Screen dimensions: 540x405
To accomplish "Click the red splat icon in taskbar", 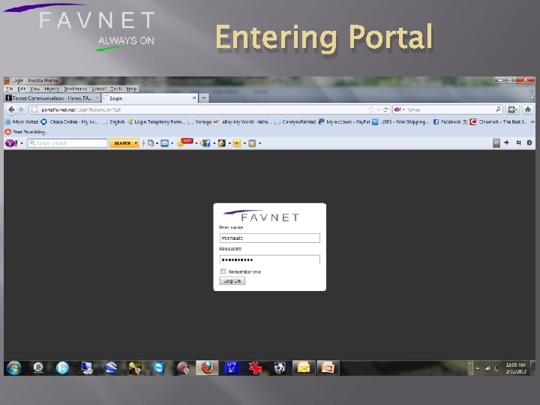I will pyautogui.click(x=255, y=368).
